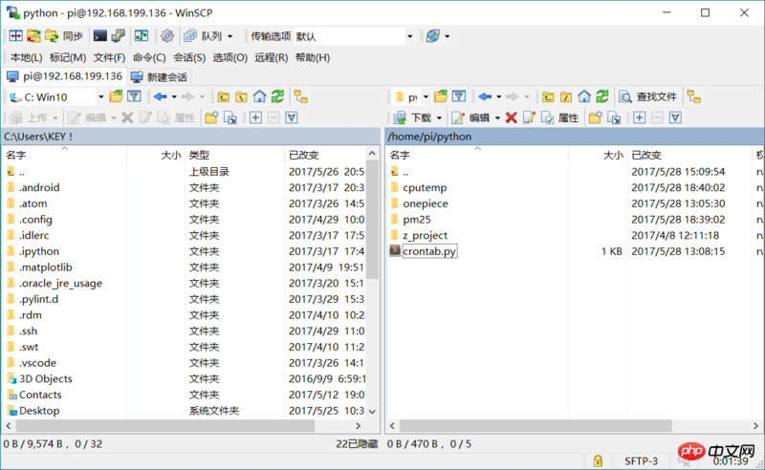Expand the 下载 download dropdown arrow
The image size is (765, 470).
(439, 118)
